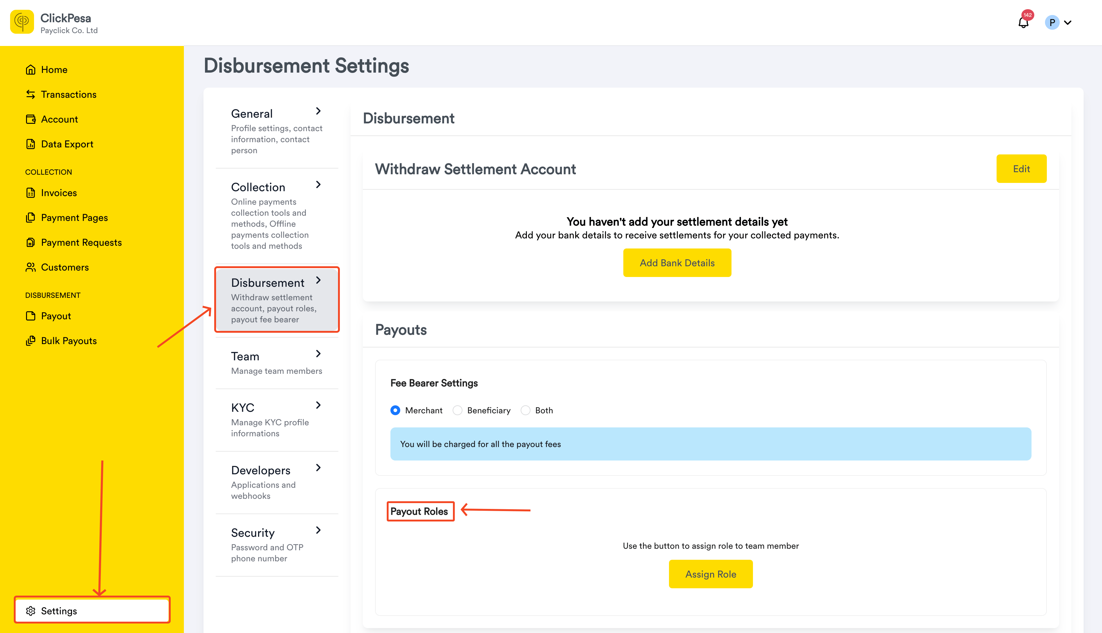Select the Collection settings section
Image resolution: width=1102 pixels, height=633 pixels.
click(x=277, y=216)
